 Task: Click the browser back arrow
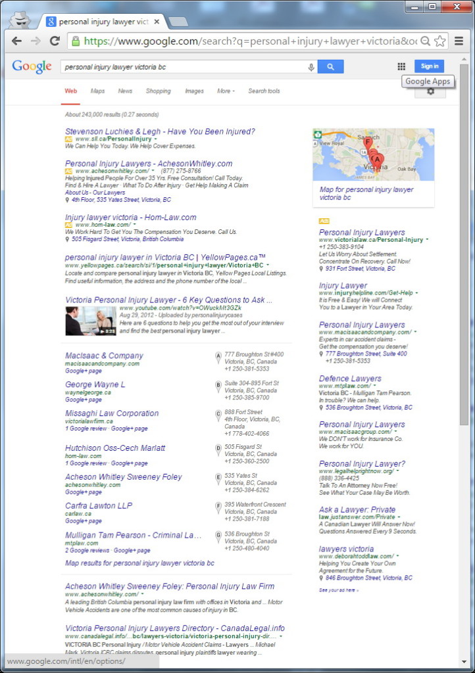16,41
